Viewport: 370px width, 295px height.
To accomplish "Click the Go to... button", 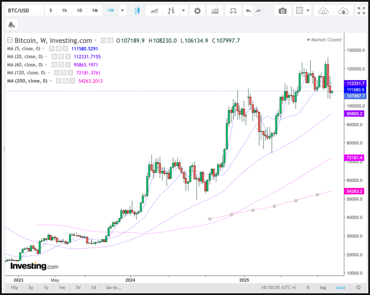I will [114, 287].
